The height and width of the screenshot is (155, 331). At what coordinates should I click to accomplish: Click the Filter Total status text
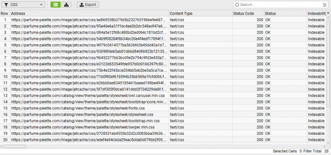click(x=316, y=151)
